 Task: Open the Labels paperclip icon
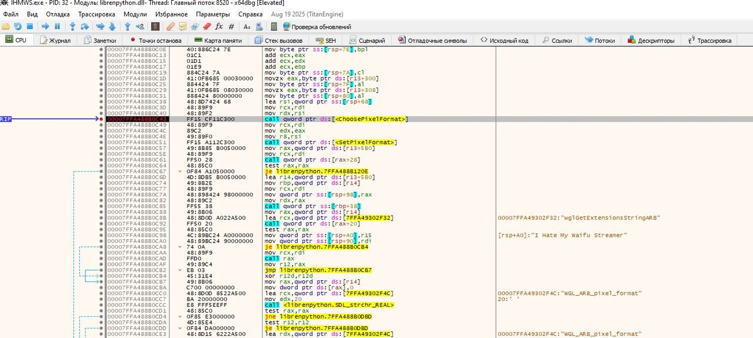195,26
